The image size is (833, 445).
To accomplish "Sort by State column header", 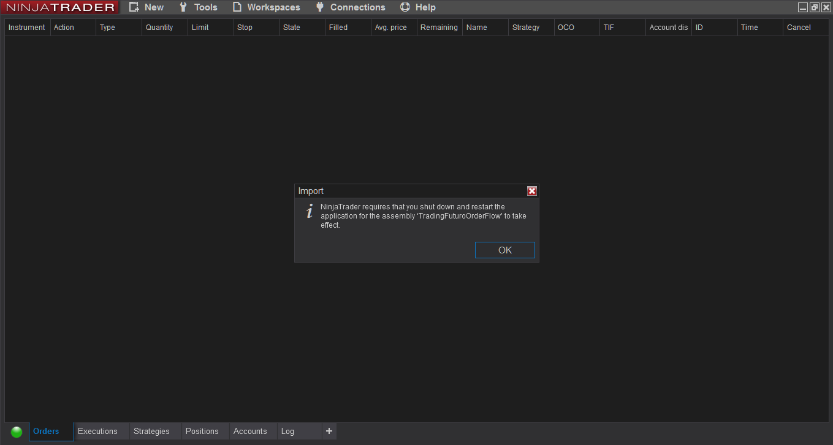I will (x=302, y=28).
